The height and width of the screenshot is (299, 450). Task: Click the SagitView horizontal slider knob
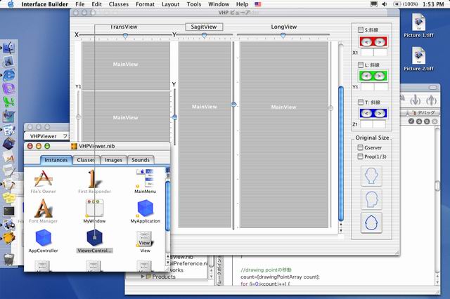point(204,36)
